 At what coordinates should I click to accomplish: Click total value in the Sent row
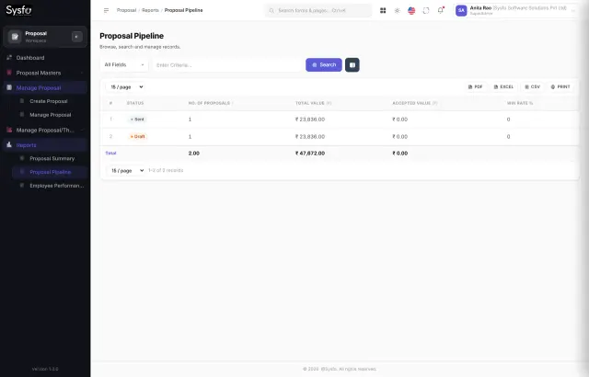(310, 120)
